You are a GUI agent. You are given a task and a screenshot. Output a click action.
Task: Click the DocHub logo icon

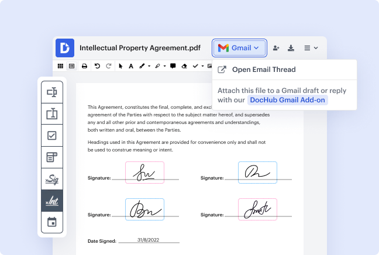[x=64, y=48]
